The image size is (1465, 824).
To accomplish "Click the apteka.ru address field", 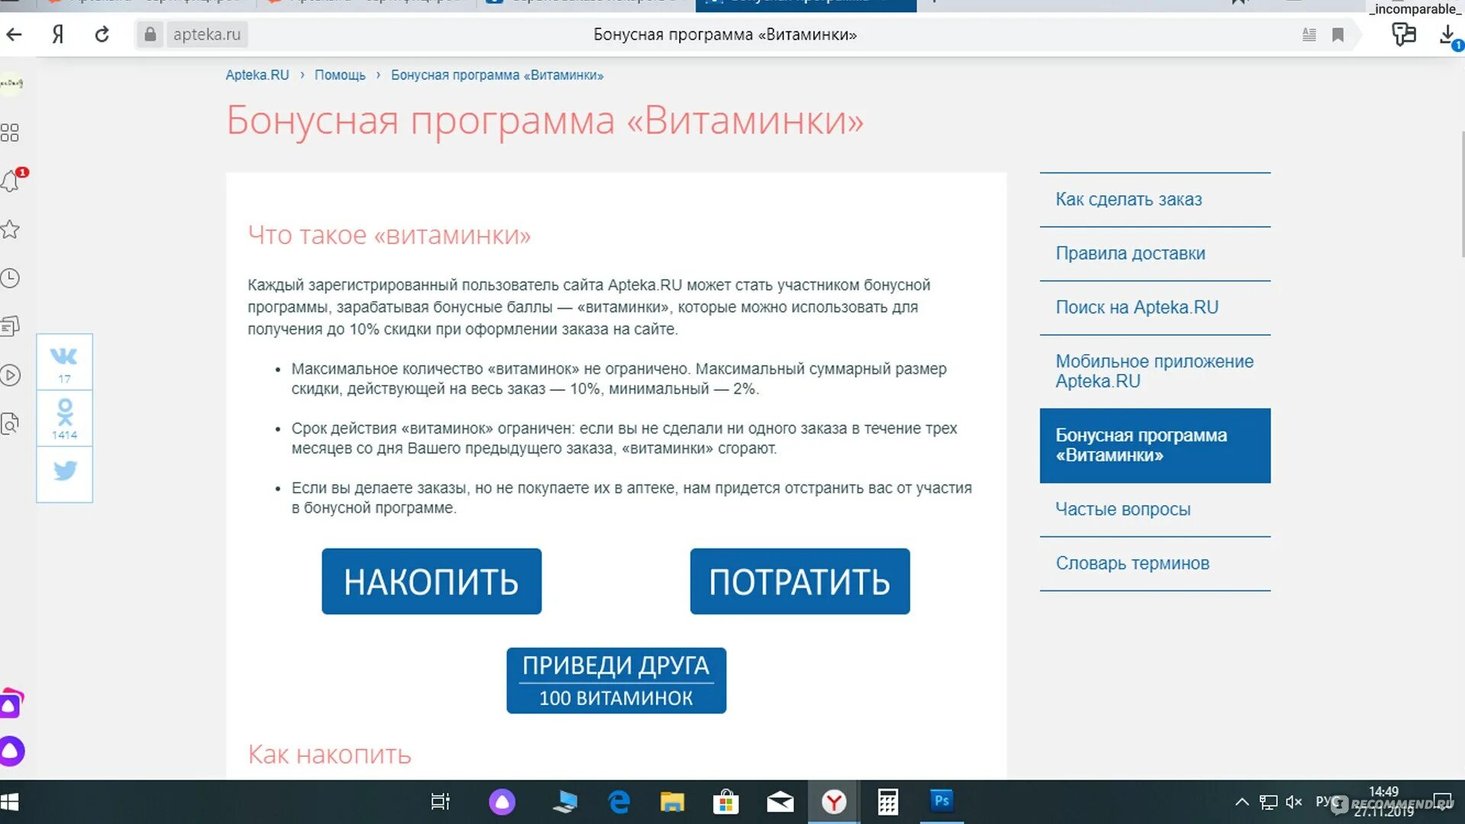I will coord(207,34).
